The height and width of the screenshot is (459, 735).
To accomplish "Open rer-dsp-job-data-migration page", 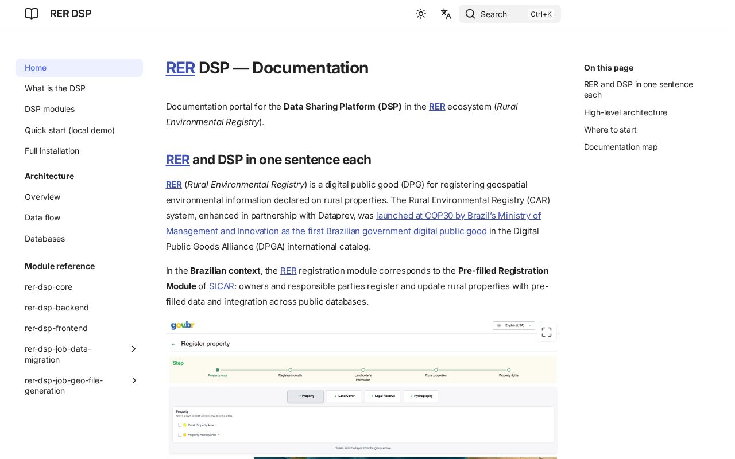I will pyautogui.click(x=58, y=354).
